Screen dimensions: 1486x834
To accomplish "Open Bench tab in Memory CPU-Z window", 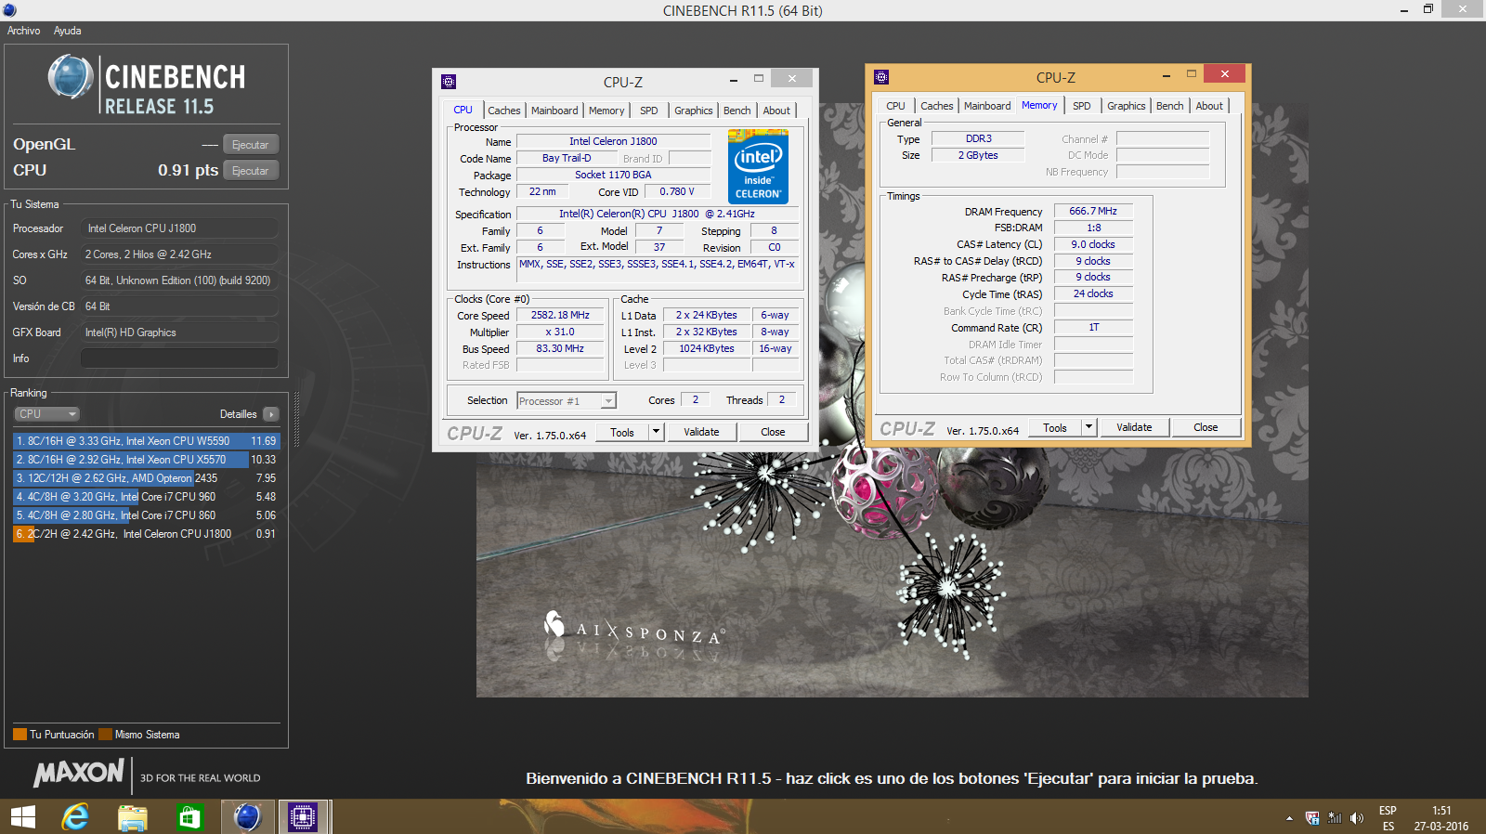I will [x=1170, y=106].
